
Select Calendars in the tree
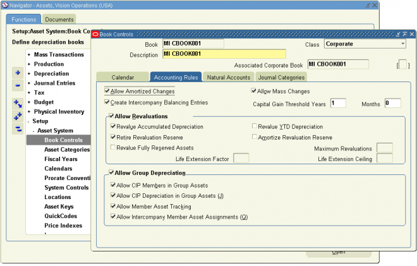point(58,169)
